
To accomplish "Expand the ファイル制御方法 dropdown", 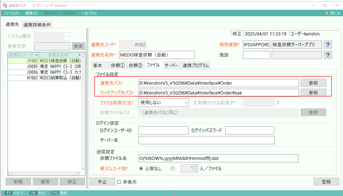I will click(x=185, y=102).
